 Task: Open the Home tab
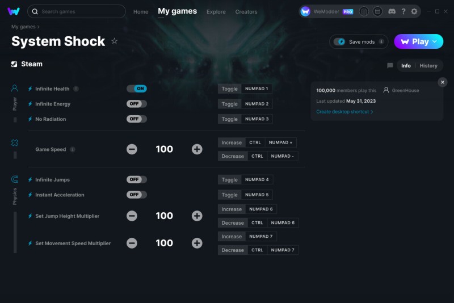141,12
